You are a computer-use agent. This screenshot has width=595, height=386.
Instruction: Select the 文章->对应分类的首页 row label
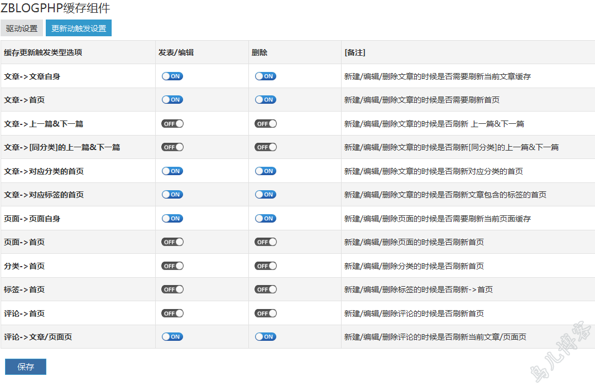[x=44, y=171]
